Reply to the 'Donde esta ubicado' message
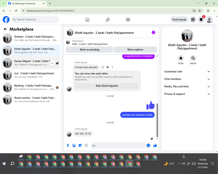This screenshot has height=174, width=218. tap(108, 67)
